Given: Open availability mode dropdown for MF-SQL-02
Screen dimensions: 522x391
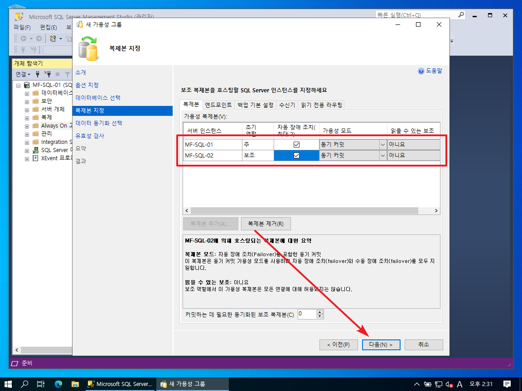Looking at the screenshot, I should pyautogui.click(x=382, y=155).
